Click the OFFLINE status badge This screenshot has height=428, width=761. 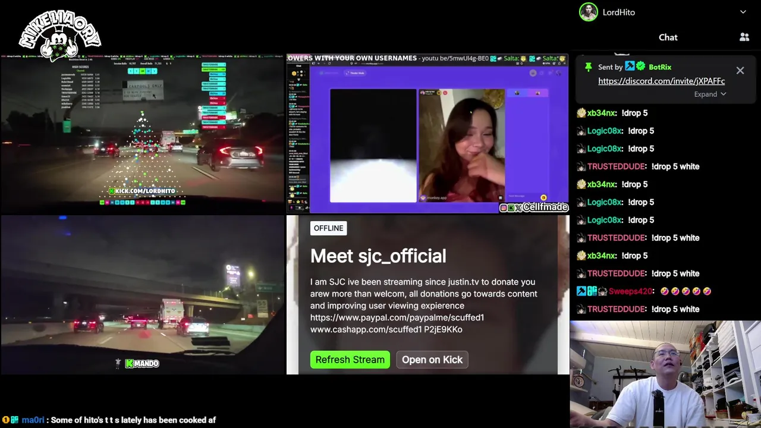[x=328, y=228]
